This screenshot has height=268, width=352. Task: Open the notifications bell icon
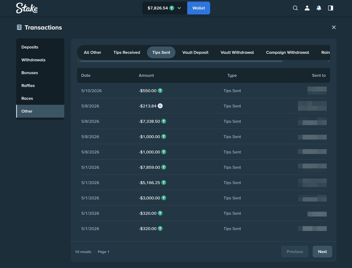[319, 8]
